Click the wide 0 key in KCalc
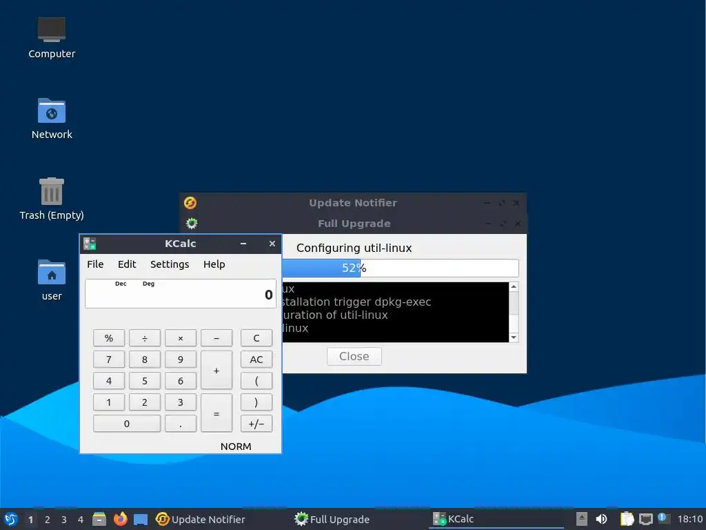This screenshot has width=706, height=530. click(127, 424)
